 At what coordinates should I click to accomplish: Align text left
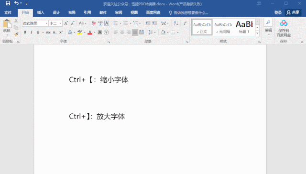(116, 32)
